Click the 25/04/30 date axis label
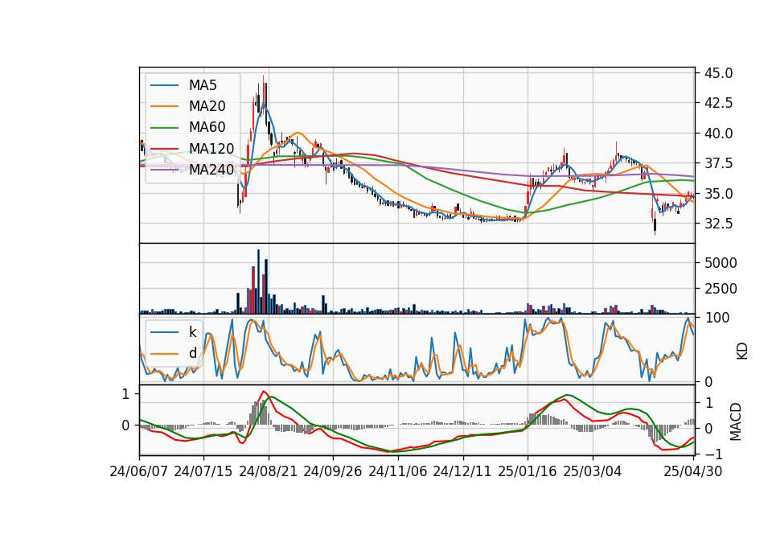Screen dimensions: 772x555 [693, 471]
